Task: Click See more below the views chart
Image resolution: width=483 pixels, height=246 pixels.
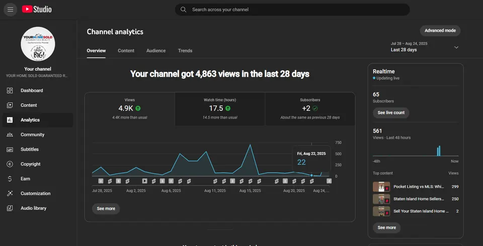Action: (x=106, y=209)
